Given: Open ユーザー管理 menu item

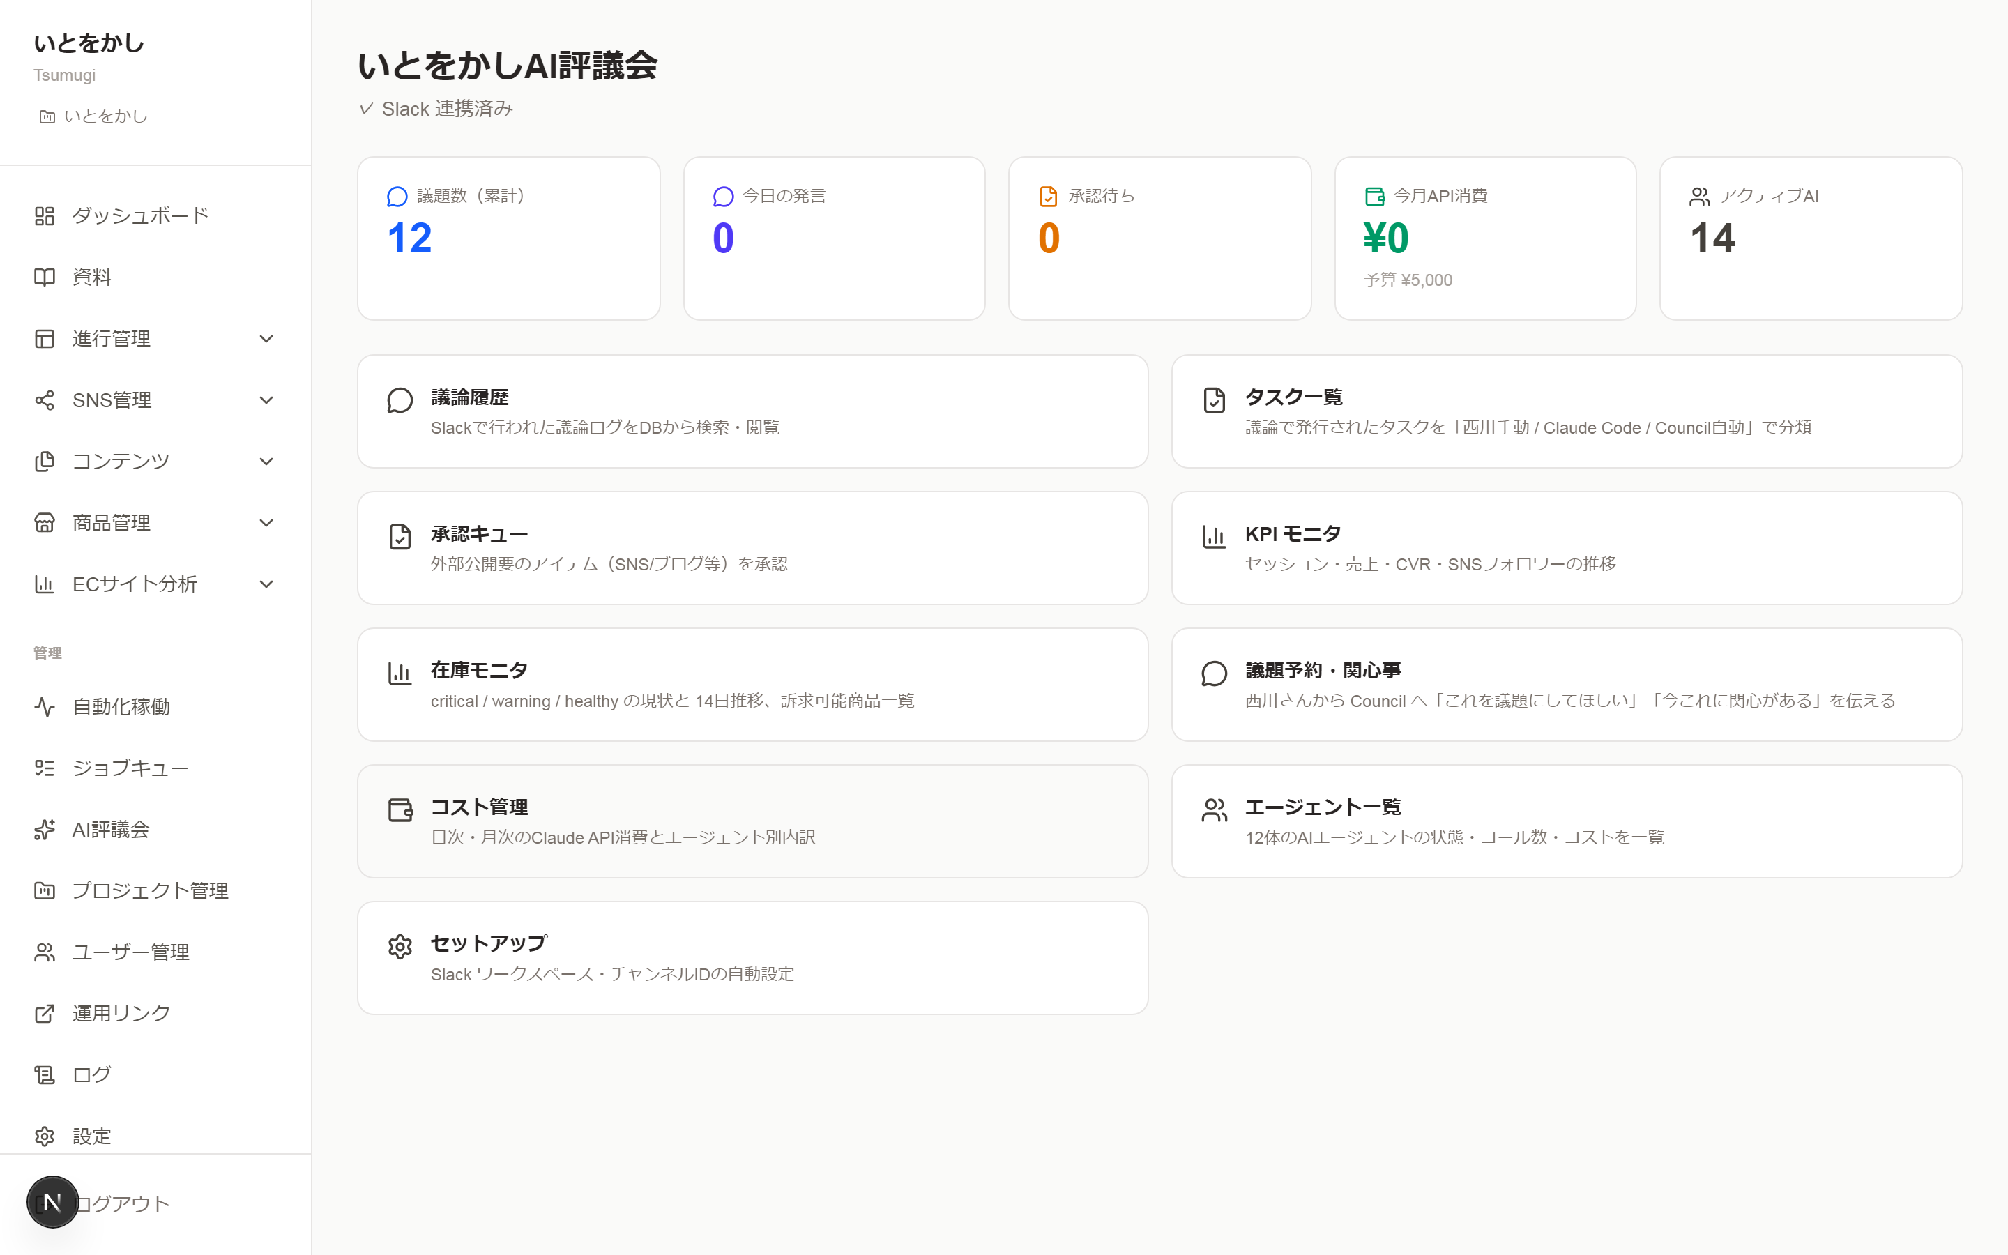Looking at the screenshot, I should coord(156,953).
